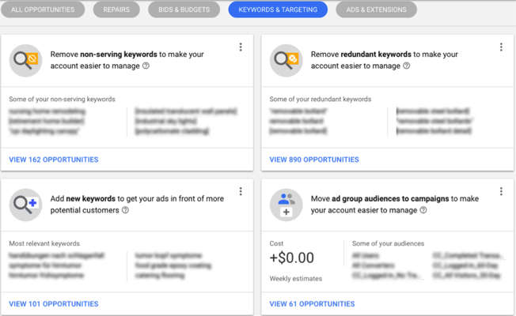
Task: Open more options menu on non-serving keywords card
Action: click(x=241, y=47)
